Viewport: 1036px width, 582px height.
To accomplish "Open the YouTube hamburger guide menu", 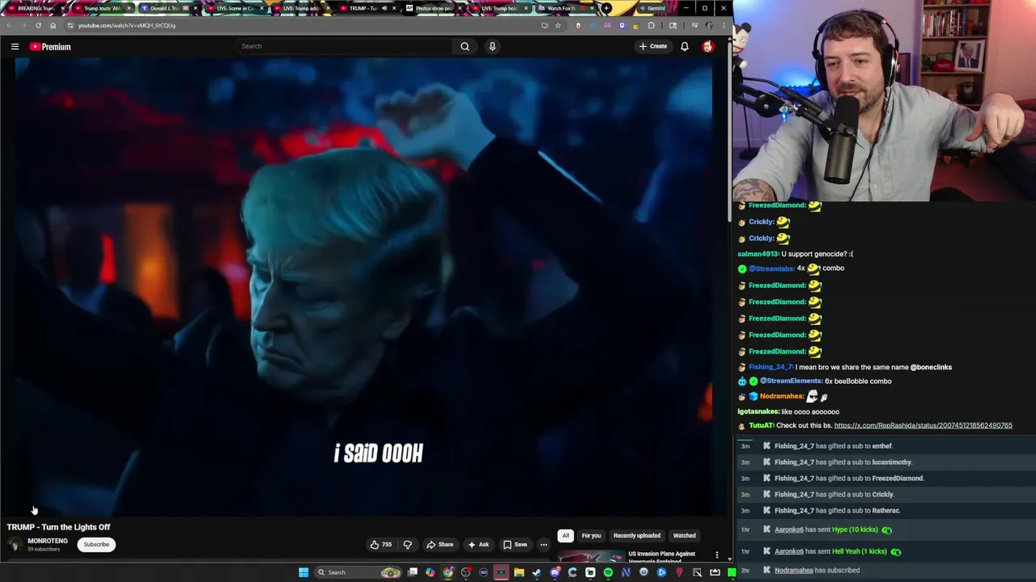I will tap(15, 47).
